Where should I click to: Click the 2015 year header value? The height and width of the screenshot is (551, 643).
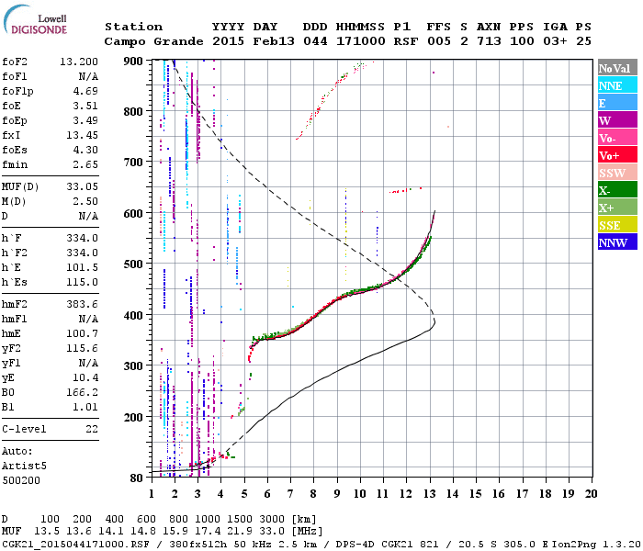(x=228, y=41)
